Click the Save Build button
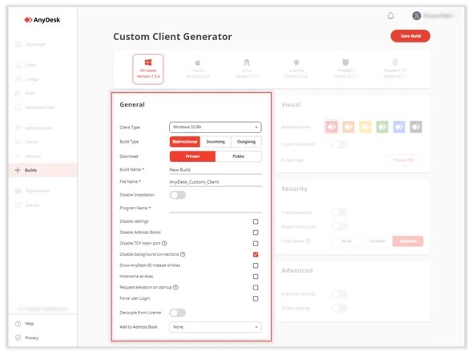 click(410, 36)
